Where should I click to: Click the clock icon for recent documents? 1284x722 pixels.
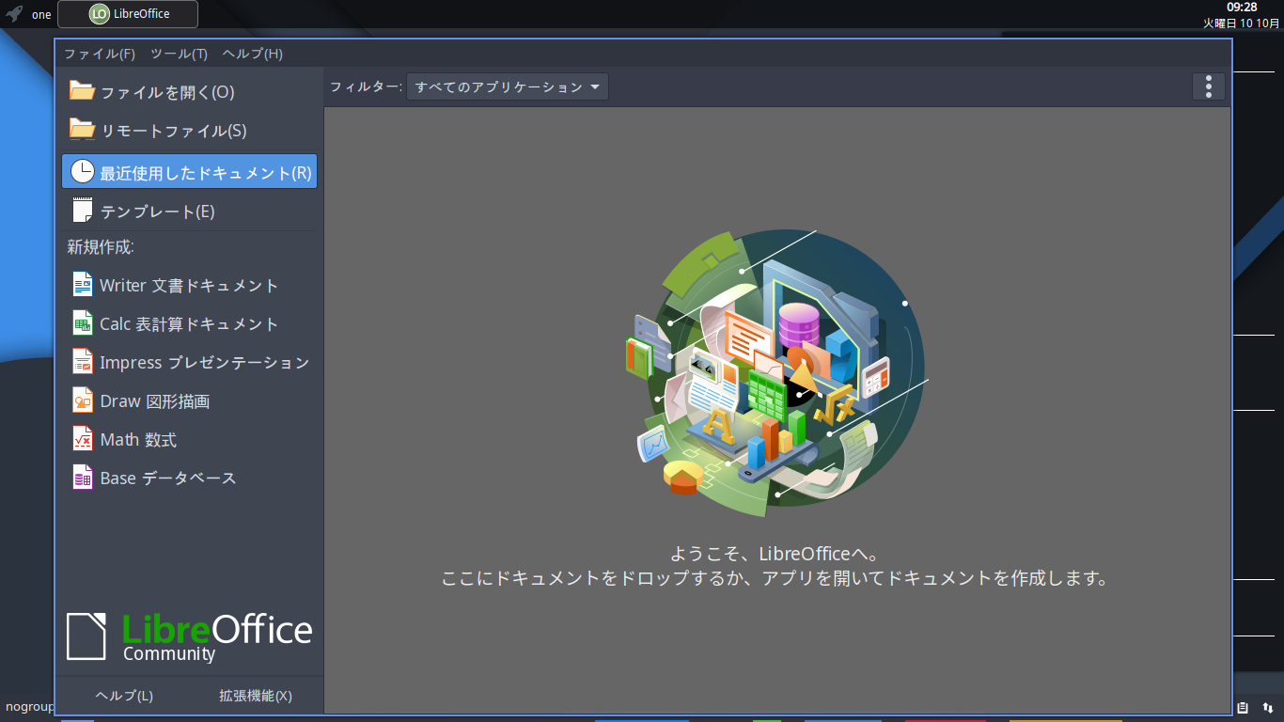pyautogui.click(x=83, y=171)
